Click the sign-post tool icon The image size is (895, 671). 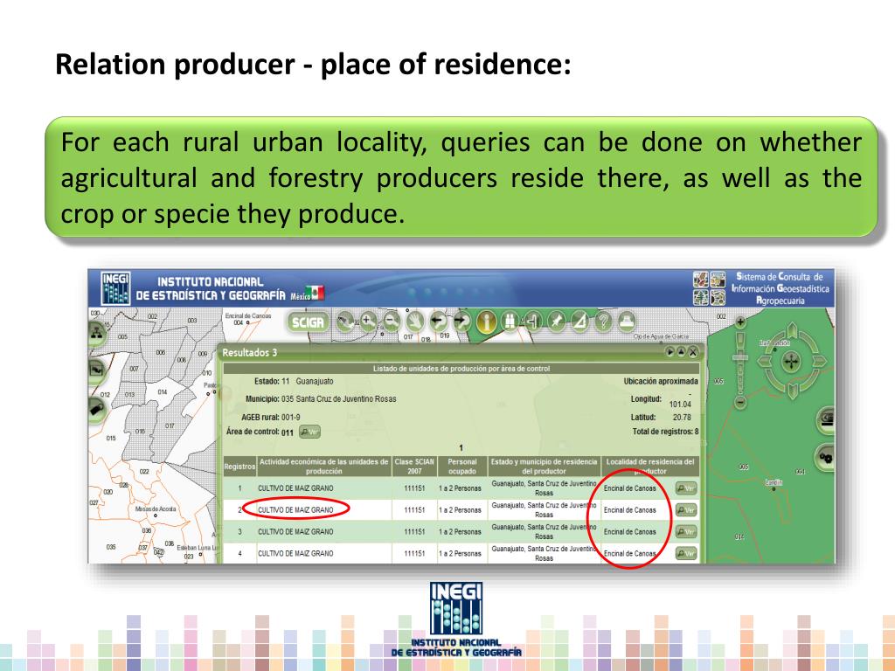[532, 322]
